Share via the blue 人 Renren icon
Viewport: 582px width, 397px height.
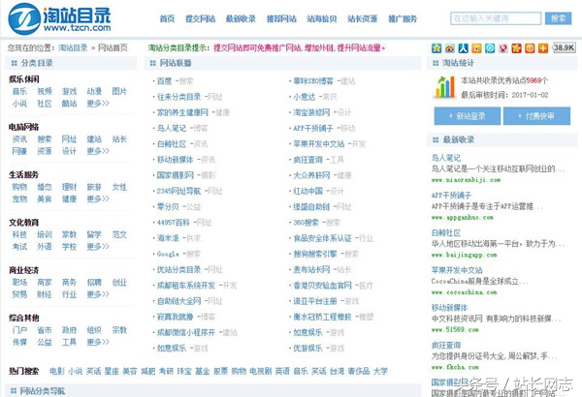coord(464,48)
